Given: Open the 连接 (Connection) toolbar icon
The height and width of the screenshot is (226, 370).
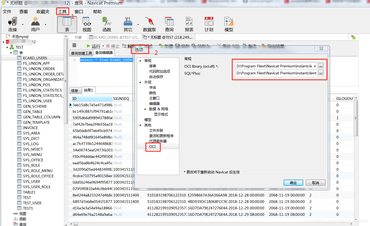Looking at the screenshot, I should [x=13, y=24].
